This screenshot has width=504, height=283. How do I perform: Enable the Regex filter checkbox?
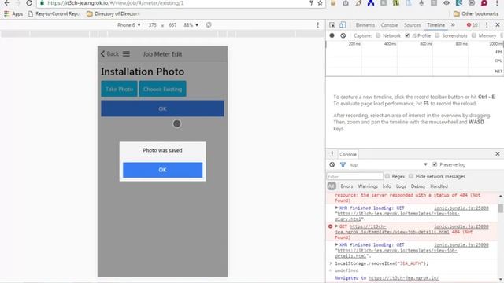(387, 176)
